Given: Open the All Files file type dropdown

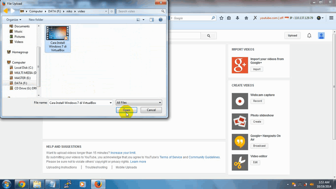Looking at the screenshot, I should [160, 102].
